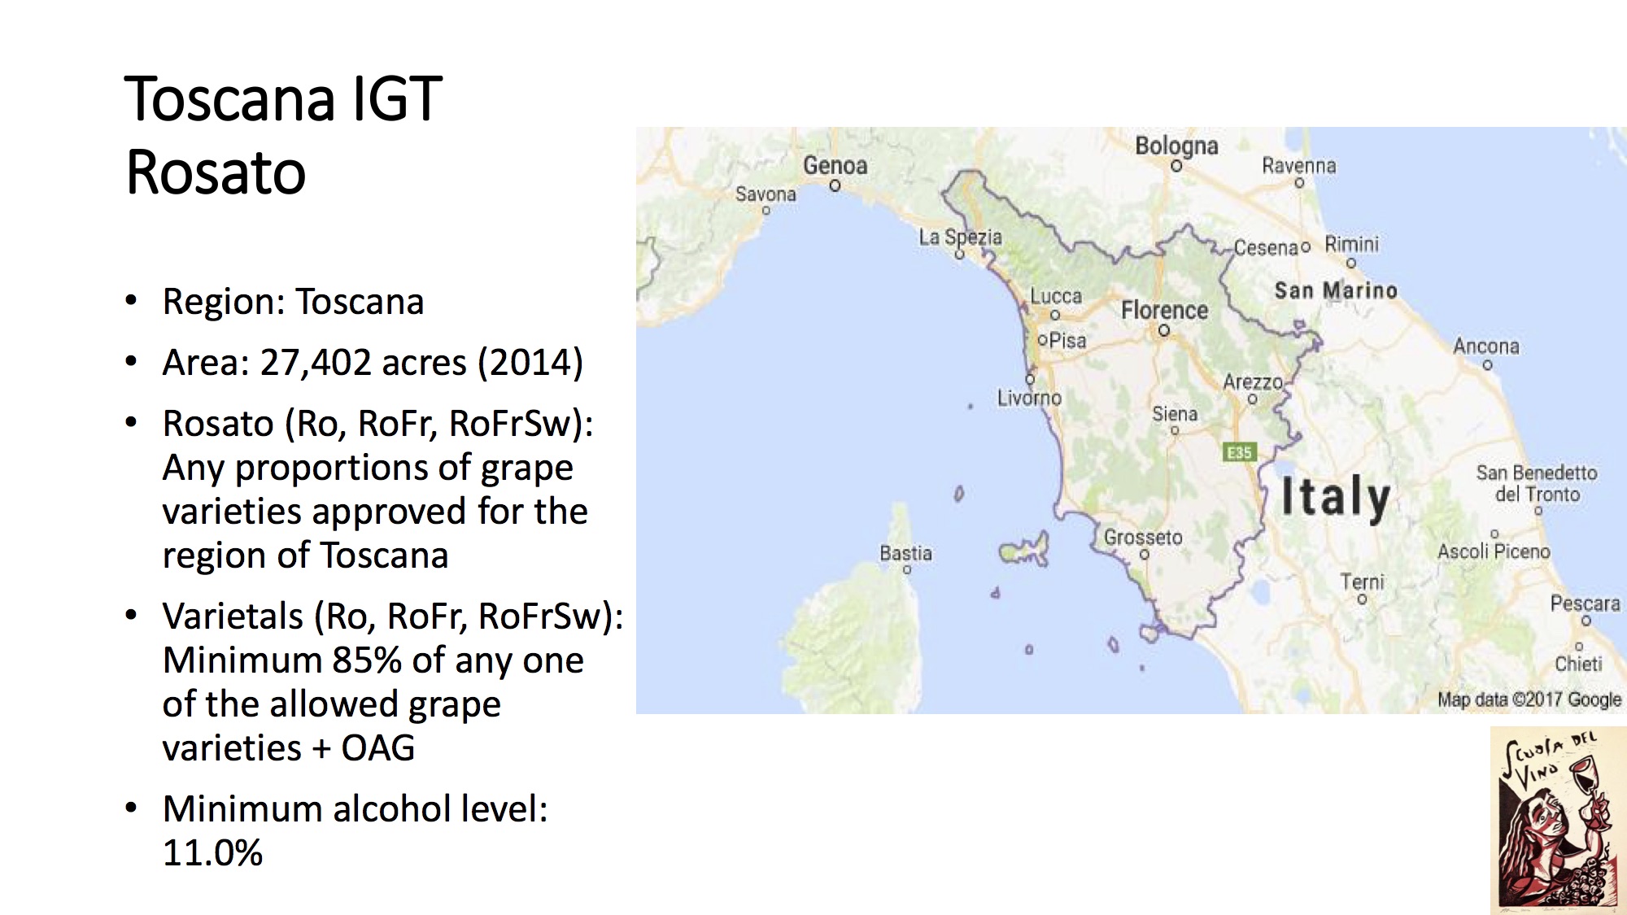Click the Toscana IGT Rosato title
This screenshot has width=1627, height=915.
[x=283, y=135]
